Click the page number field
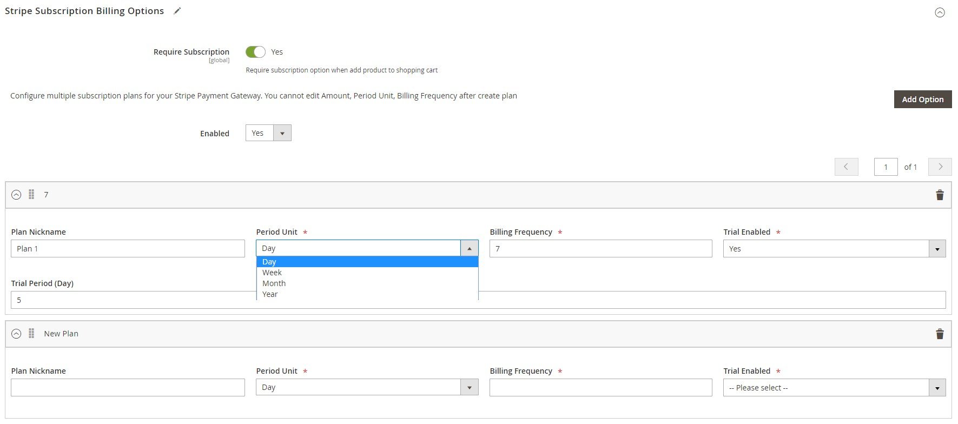958x424 pixels. click(x=886, y=167)
